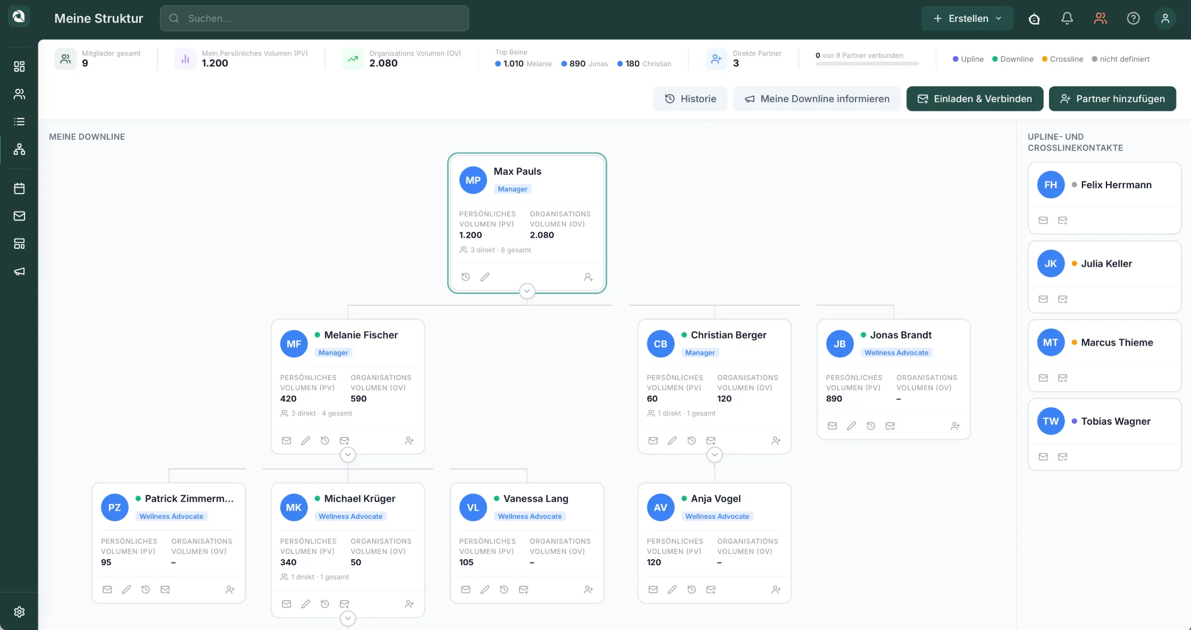Select the Vanessa Lang card avatar
1191x630 pixels.
[x=473, y=508]
